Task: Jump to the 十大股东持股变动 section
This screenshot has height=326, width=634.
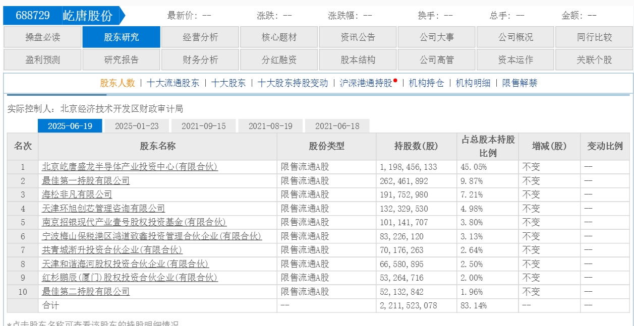Action: [x=293, y=83]
